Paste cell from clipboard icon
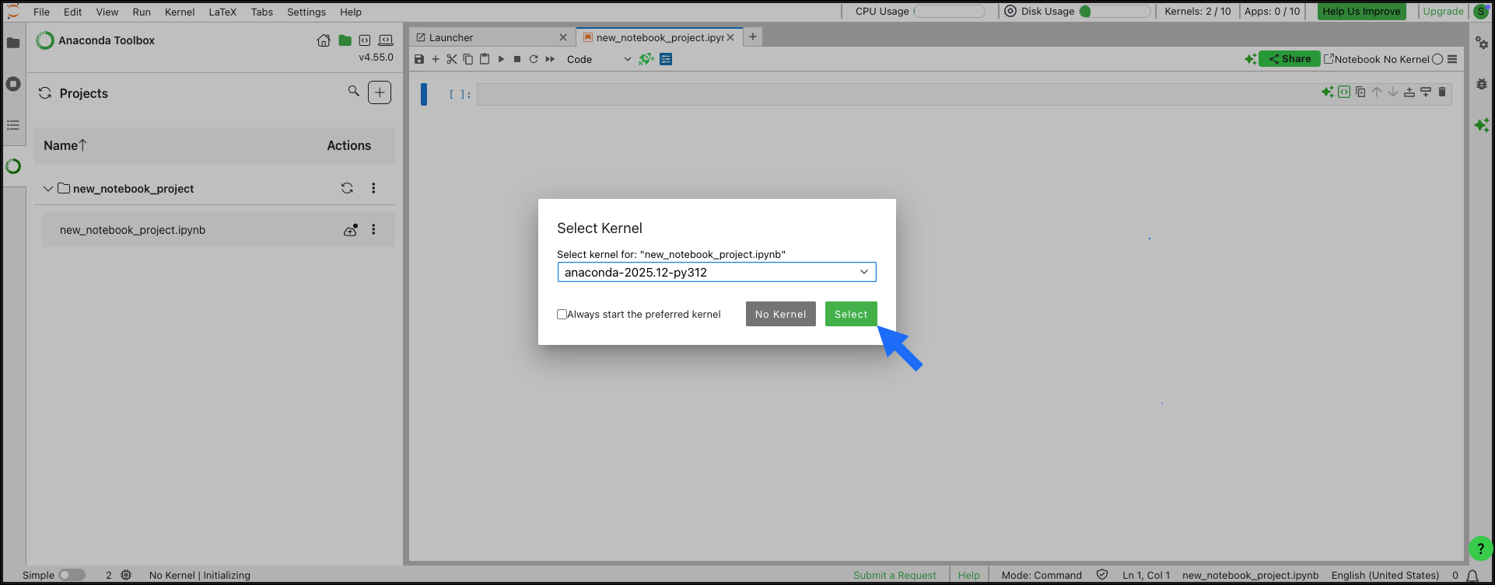This screenshot has height=585, width=1495. point(485,59)
